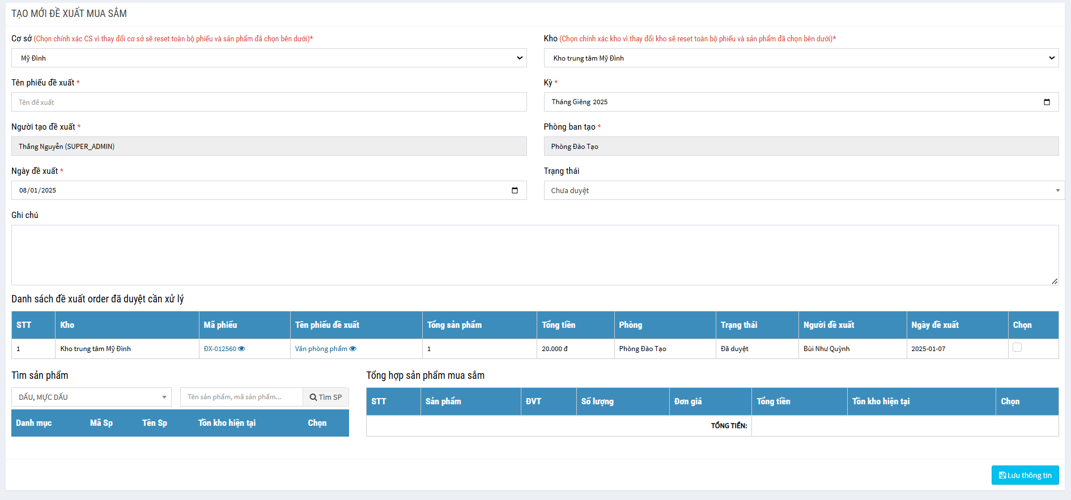This screenshot has height=500, width=1071.
Task: Click the Tổng tiền column header in order list
Action: pos(558,325)
